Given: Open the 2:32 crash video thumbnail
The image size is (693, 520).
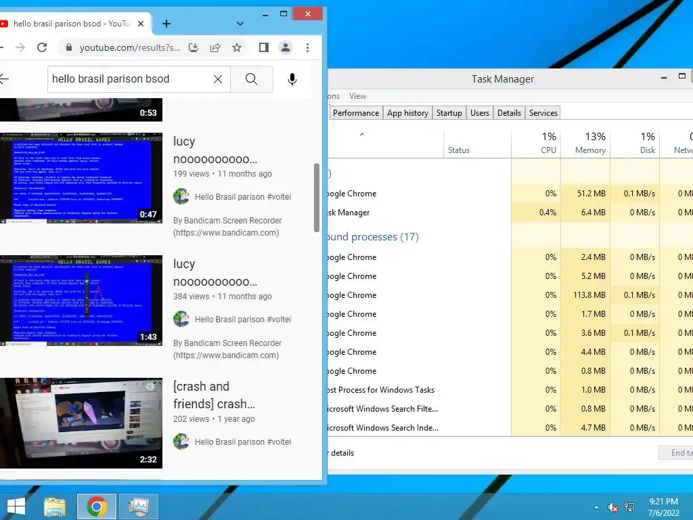Looking at the screenshot, I should (81, 422).
